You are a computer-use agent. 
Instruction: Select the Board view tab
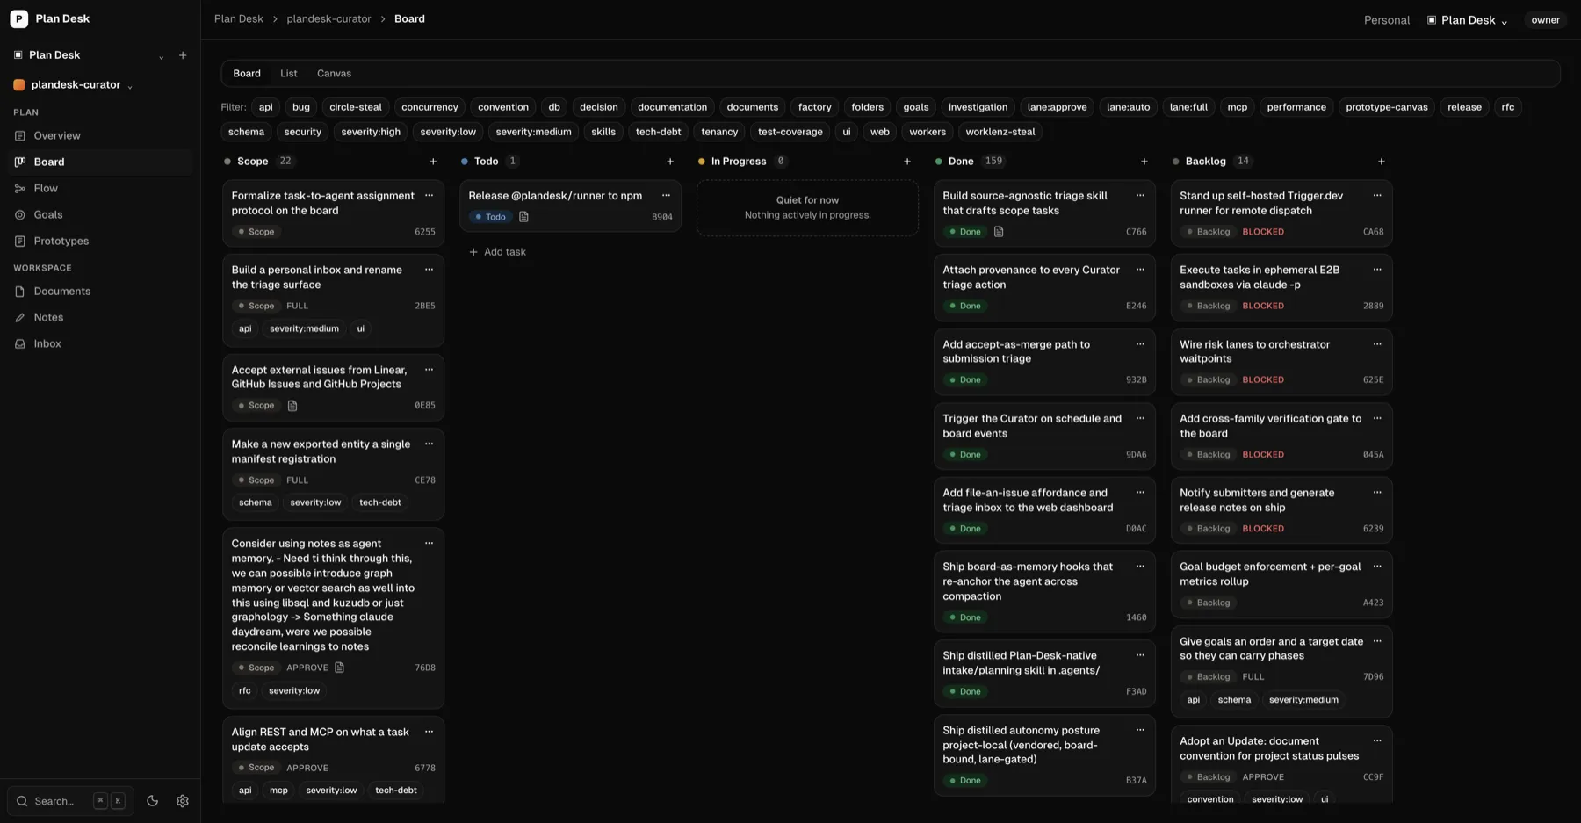tap(247, 74)
